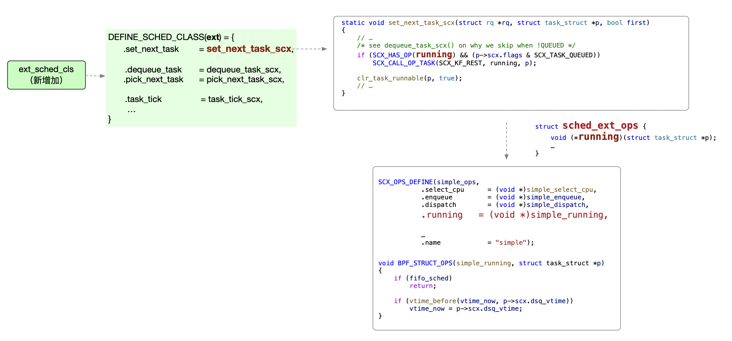
Task: Click the .dequeue_task field name
Action: pos(153,70)
